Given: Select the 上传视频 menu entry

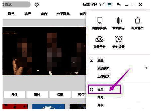Looking at the screenshot, I should tap(103, 76).
